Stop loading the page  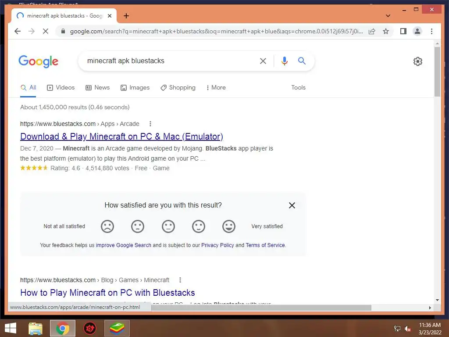pyautogui.click(x=46, y=31)
